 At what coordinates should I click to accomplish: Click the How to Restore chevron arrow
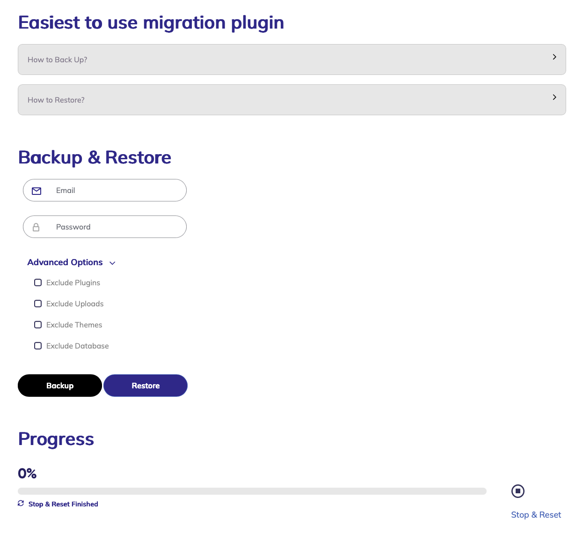coord(554,97)
